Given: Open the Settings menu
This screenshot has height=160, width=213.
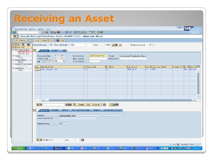Looking at the screenshot, I should pyautogui.click(x=33, y=29).
